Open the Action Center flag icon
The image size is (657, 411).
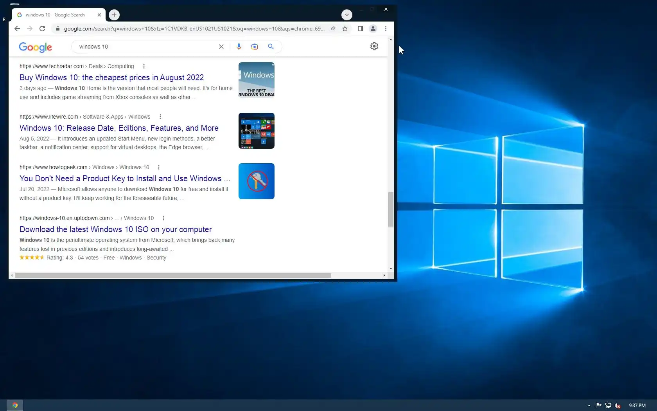tap(598, 406)
